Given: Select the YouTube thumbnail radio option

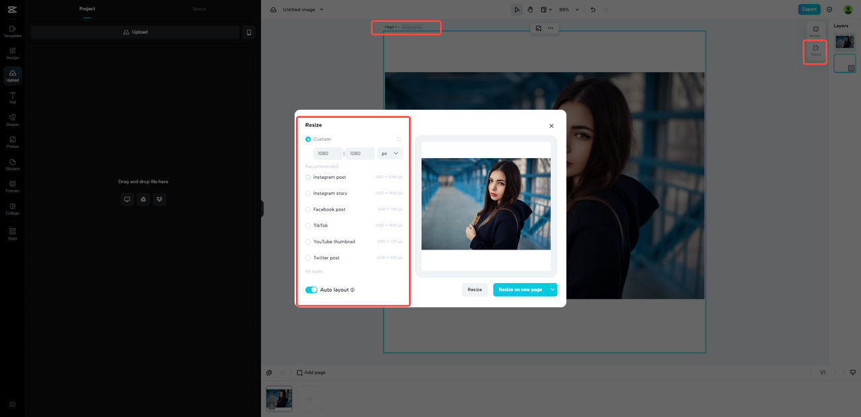Looking at the screenshot, I should [308, 242].
